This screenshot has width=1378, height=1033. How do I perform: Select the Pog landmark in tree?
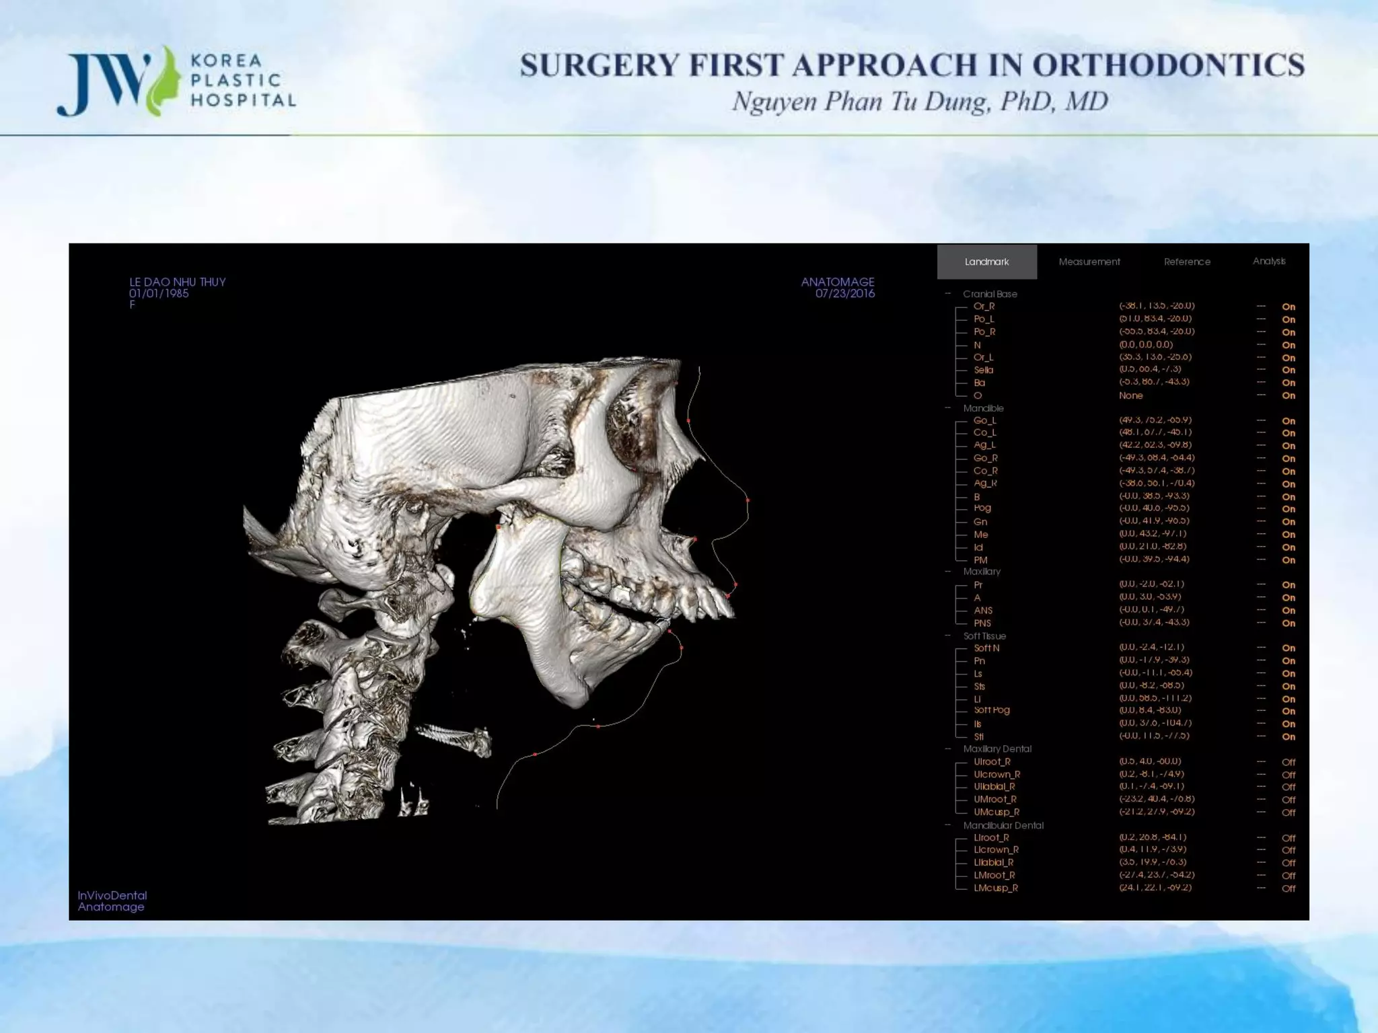point(982,508)
